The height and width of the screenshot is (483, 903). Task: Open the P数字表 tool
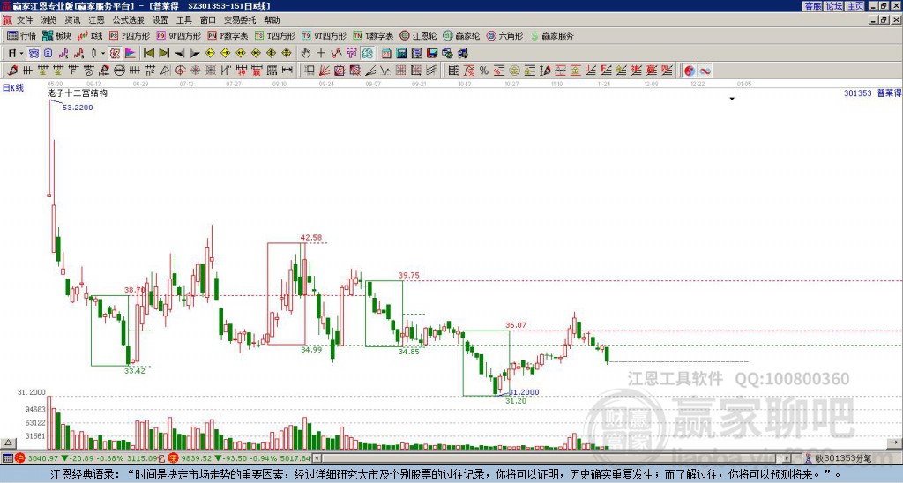coord(228,35)
